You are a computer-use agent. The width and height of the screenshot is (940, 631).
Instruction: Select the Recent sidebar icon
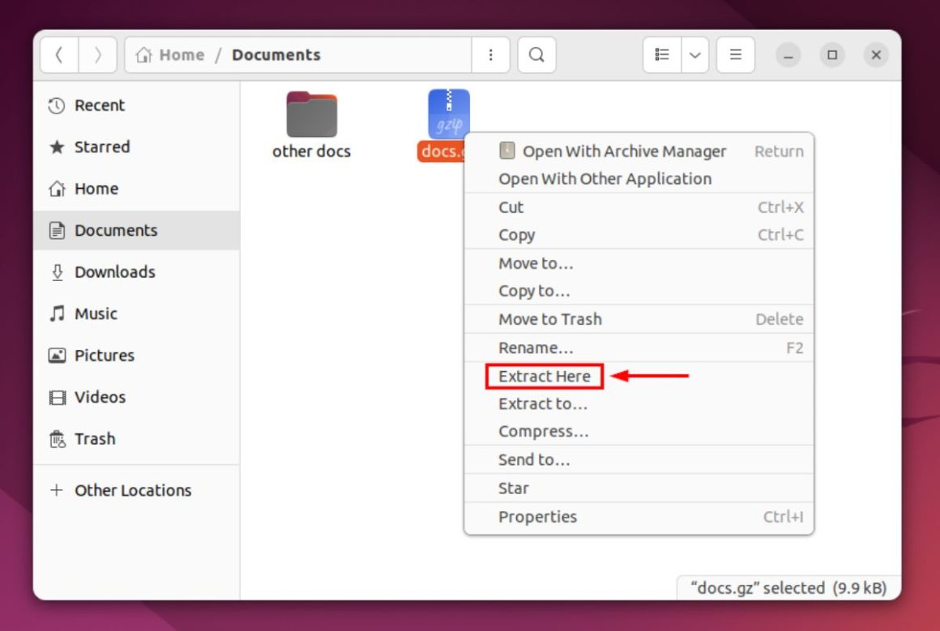[55, 105]
